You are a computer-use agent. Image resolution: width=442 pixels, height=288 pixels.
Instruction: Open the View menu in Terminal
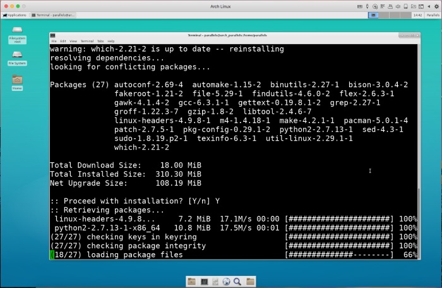tap(73, 41)
